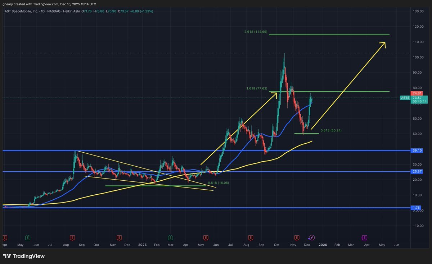Image resolution: width=432 pixels, height=264 pixels.
Task: Click the 110.00 price axis label
Action: tap(418, 42)
